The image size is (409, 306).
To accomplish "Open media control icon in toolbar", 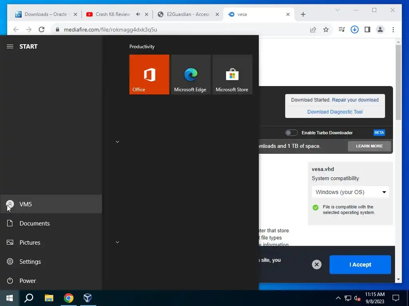I will (341, 29).
